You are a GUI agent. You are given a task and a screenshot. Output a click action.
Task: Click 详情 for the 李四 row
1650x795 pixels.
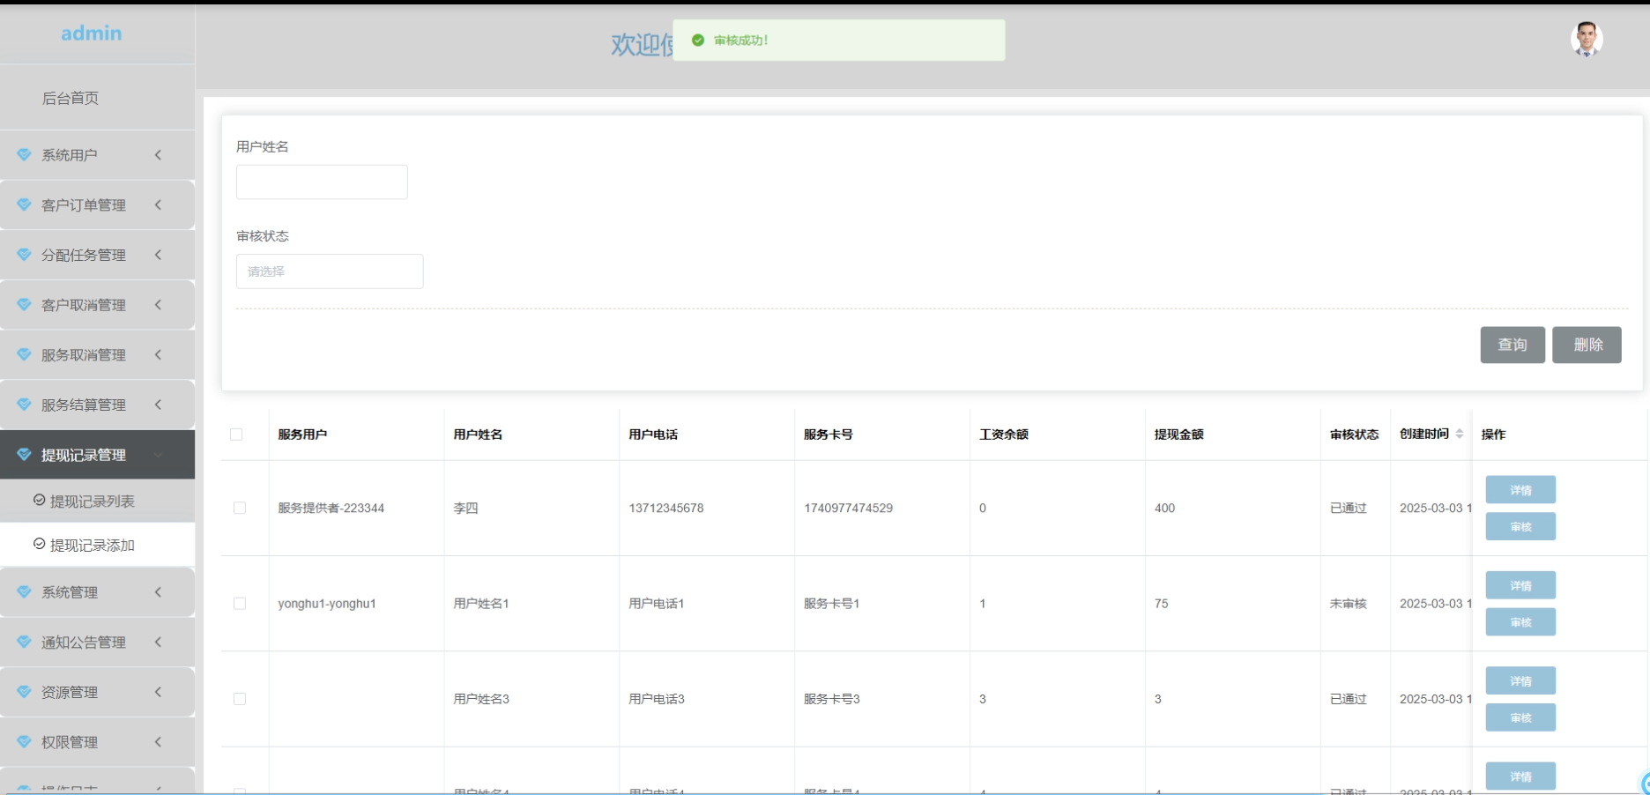coord(1520,490)
